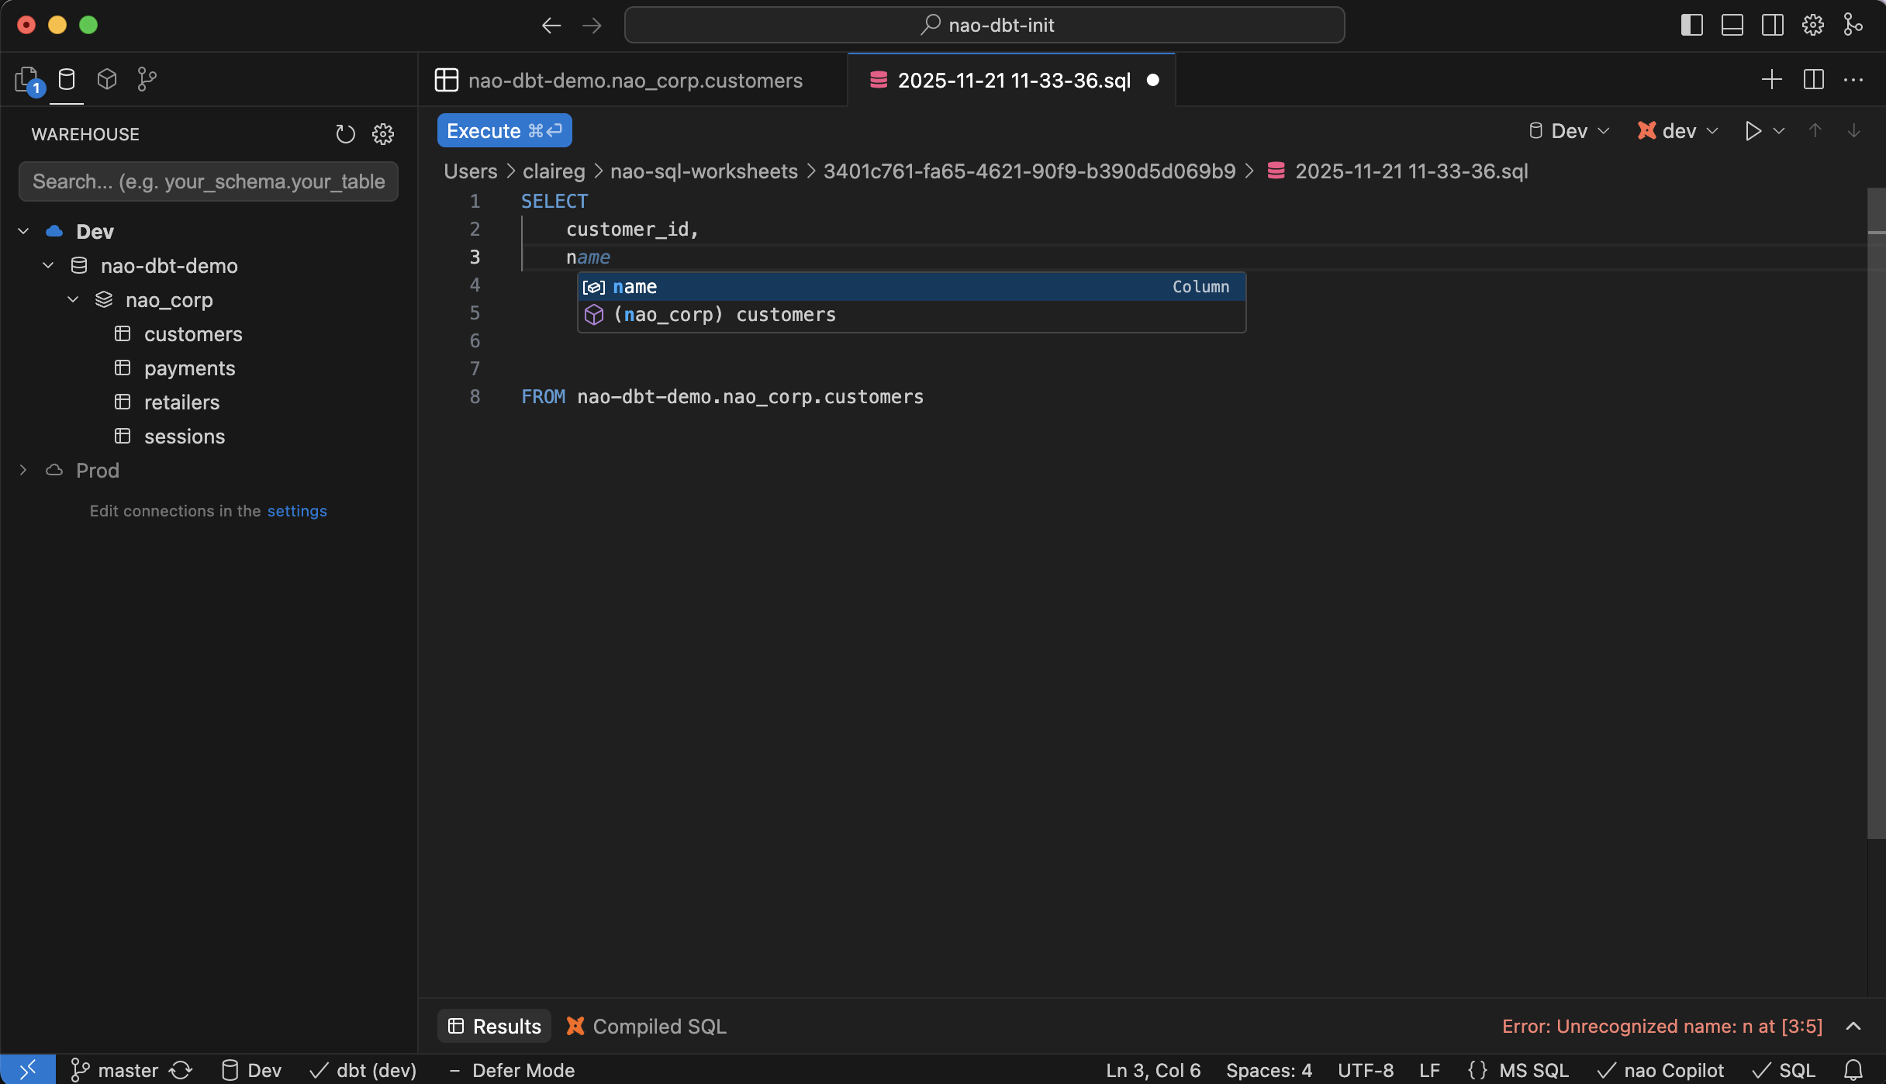Open the dbt models cube sidebar icon

click(x=106, y=78)
